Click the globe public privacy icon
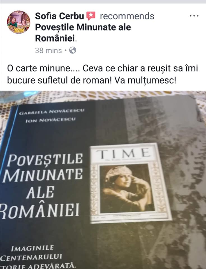 click(x=73, y=50)
